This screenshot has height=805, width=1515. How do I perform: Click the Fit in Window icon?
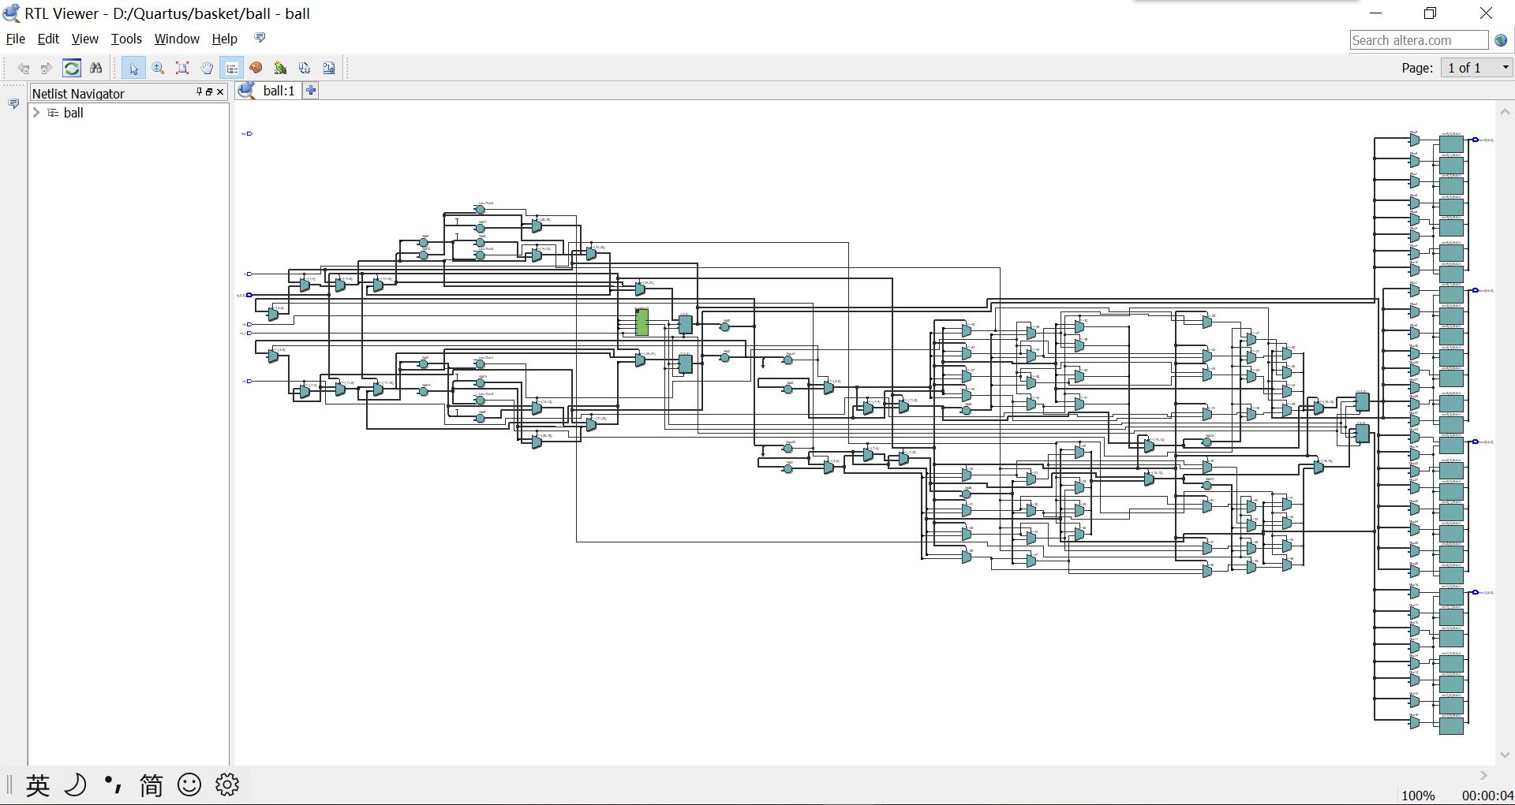(182, 68)
